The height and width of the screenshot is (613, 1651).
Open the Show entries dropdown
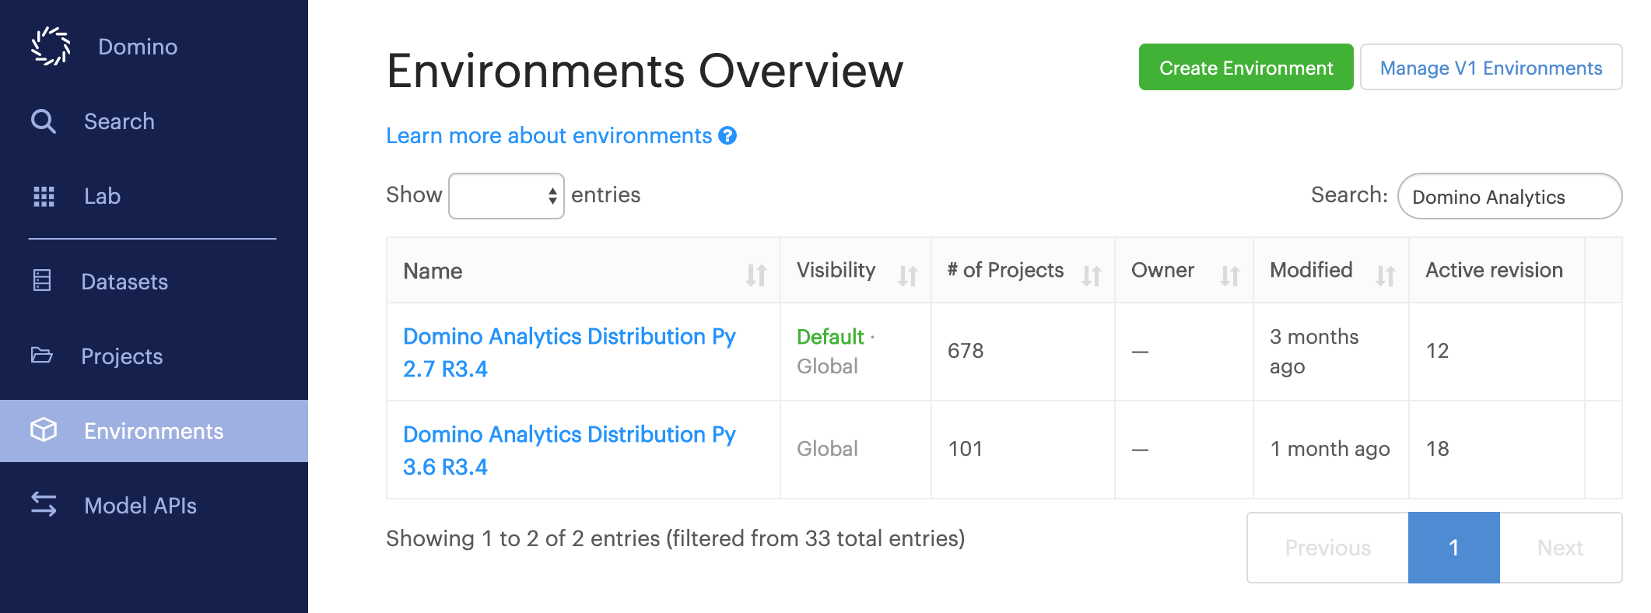(x=507, y=196)
